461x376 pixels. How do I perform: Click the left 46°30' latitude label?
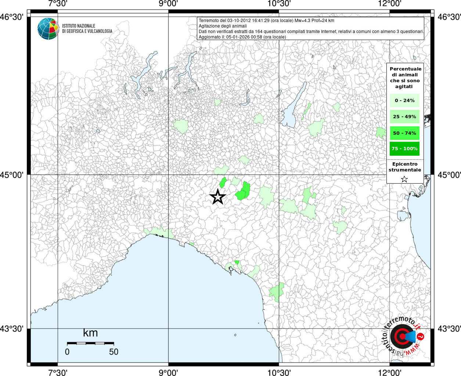[x=12, y=17]
